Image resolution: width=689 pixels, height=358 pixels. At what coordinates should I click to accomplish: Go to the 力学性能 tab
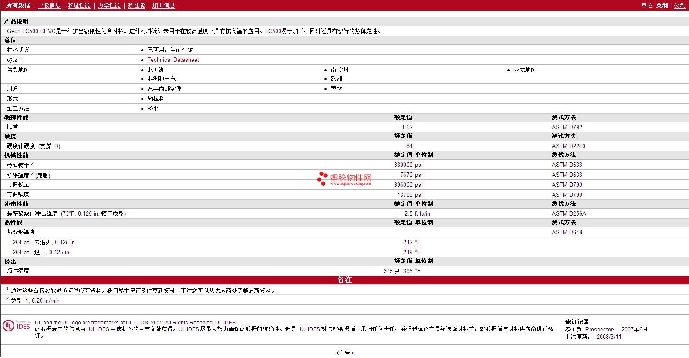(x=109, y=5)
